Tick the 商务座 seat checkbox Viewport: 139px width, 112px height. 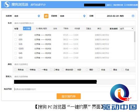(15, 70)
